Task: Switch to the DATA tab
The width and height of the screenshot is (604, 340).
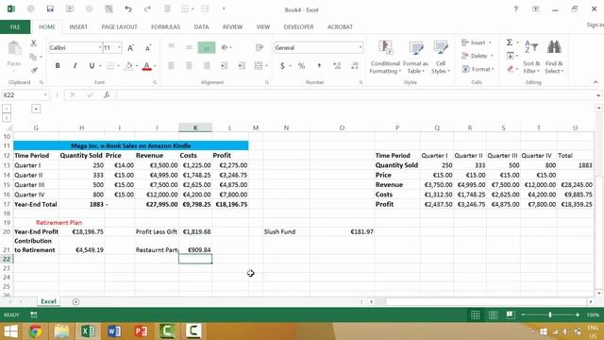Action: (x=201, y=27)
